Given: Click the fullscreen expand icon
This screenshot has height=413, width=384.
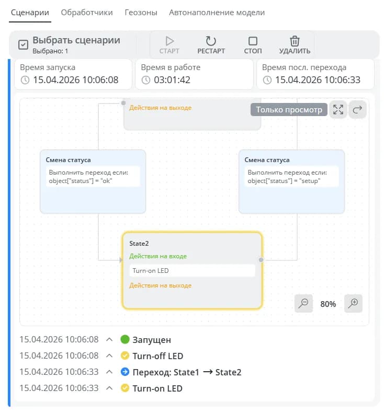Looking at the screenshot, I should pos(338,110).
